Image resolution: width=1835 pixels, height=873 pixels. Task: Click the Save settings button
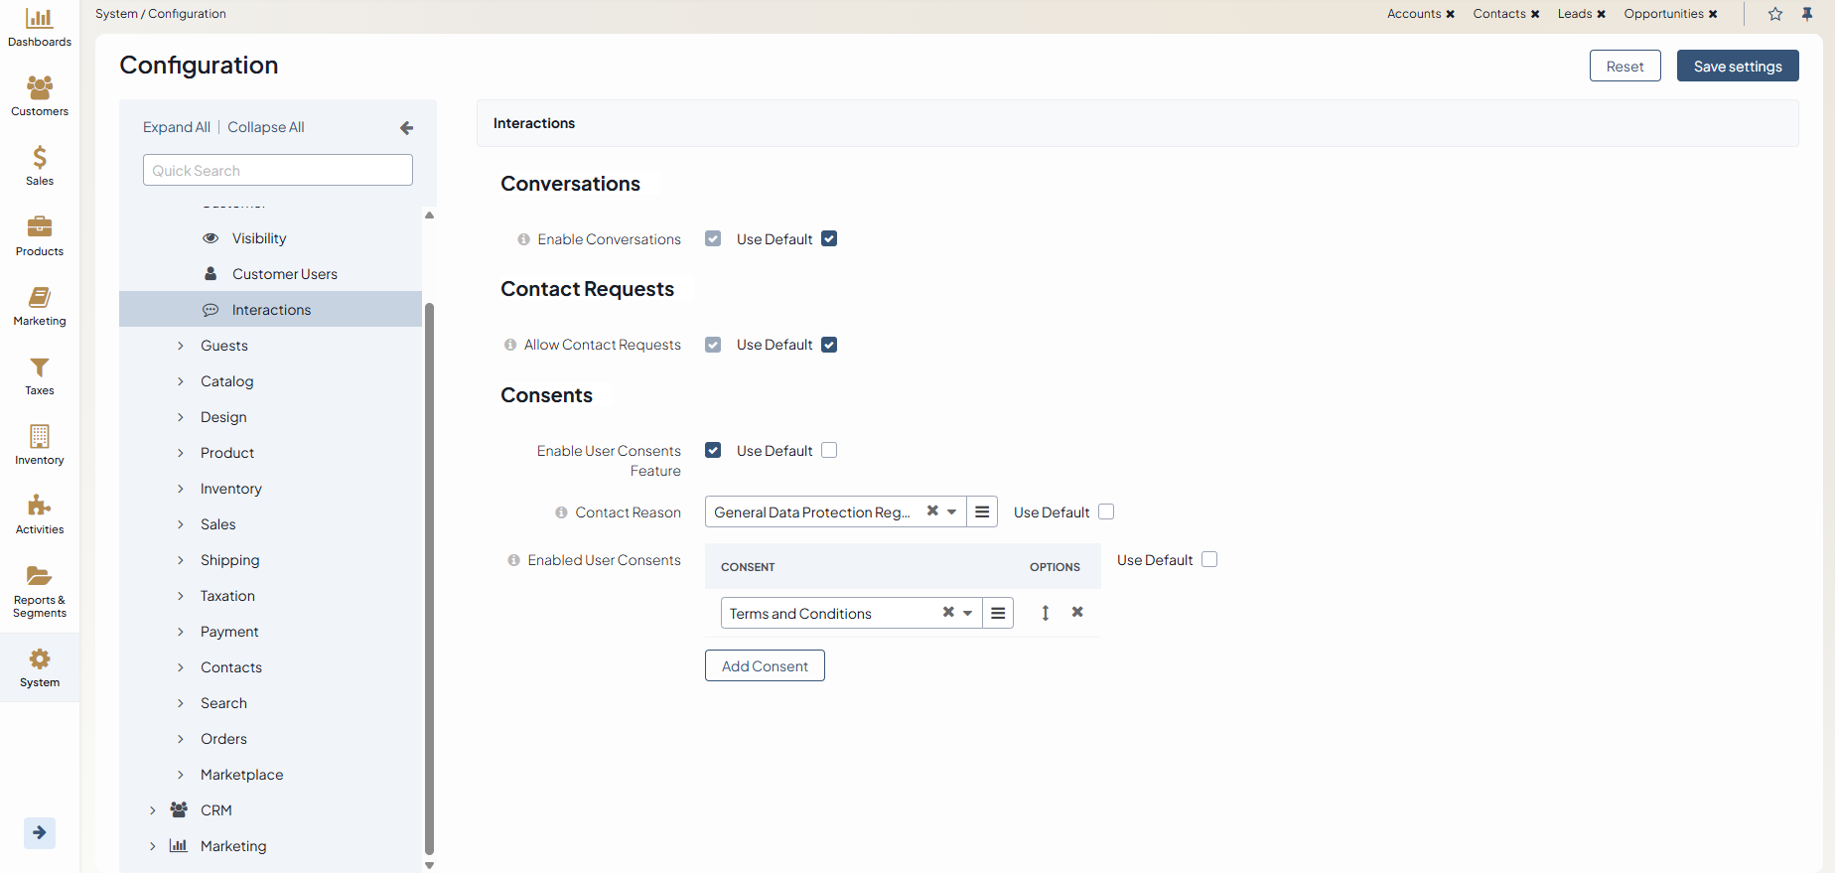tap(1737, 67)
